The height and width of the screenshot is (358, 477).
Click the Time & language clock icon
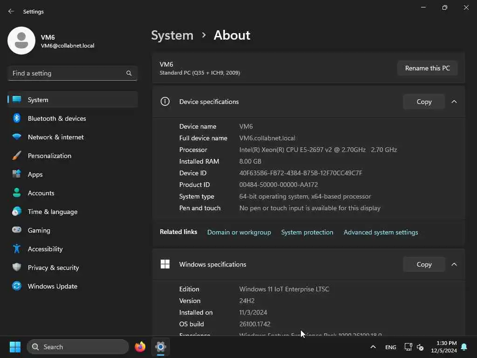pyautogui.click(x=17, y=211)
